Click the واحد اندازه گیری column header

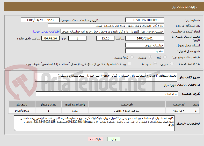(75, 104)
